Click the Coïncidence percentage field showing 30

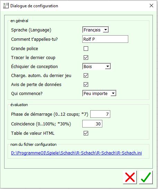(x=92, y=124)
